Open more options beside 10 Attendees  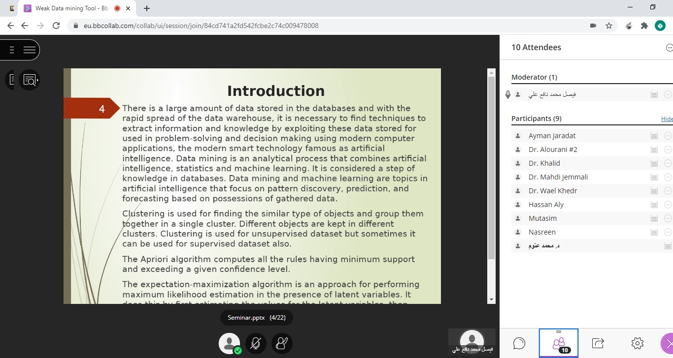(669, 48)
